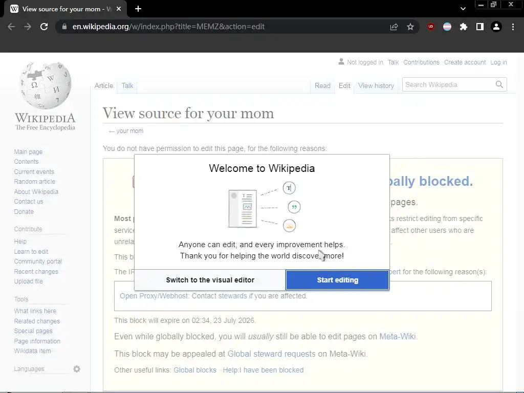524x393 pixels.
Task: Open Special pages
Action: [33, 331]
